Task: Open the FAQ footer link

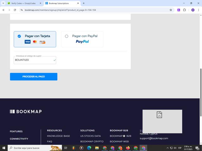Action: 50,141
